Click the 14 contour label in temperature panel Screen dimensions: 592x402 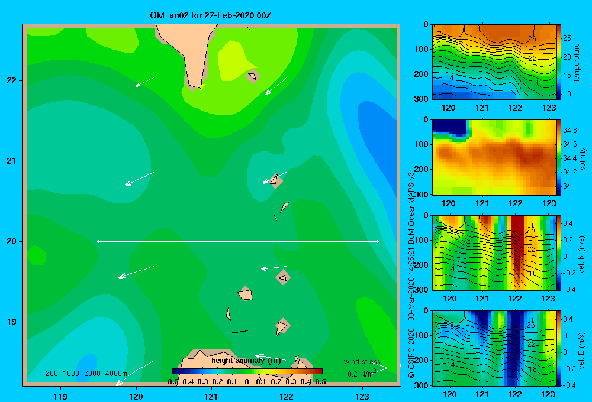(x=449, y=77)
